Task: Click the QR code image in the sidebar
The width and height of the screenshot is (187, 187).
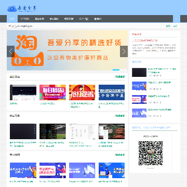Action: point(151,153)
